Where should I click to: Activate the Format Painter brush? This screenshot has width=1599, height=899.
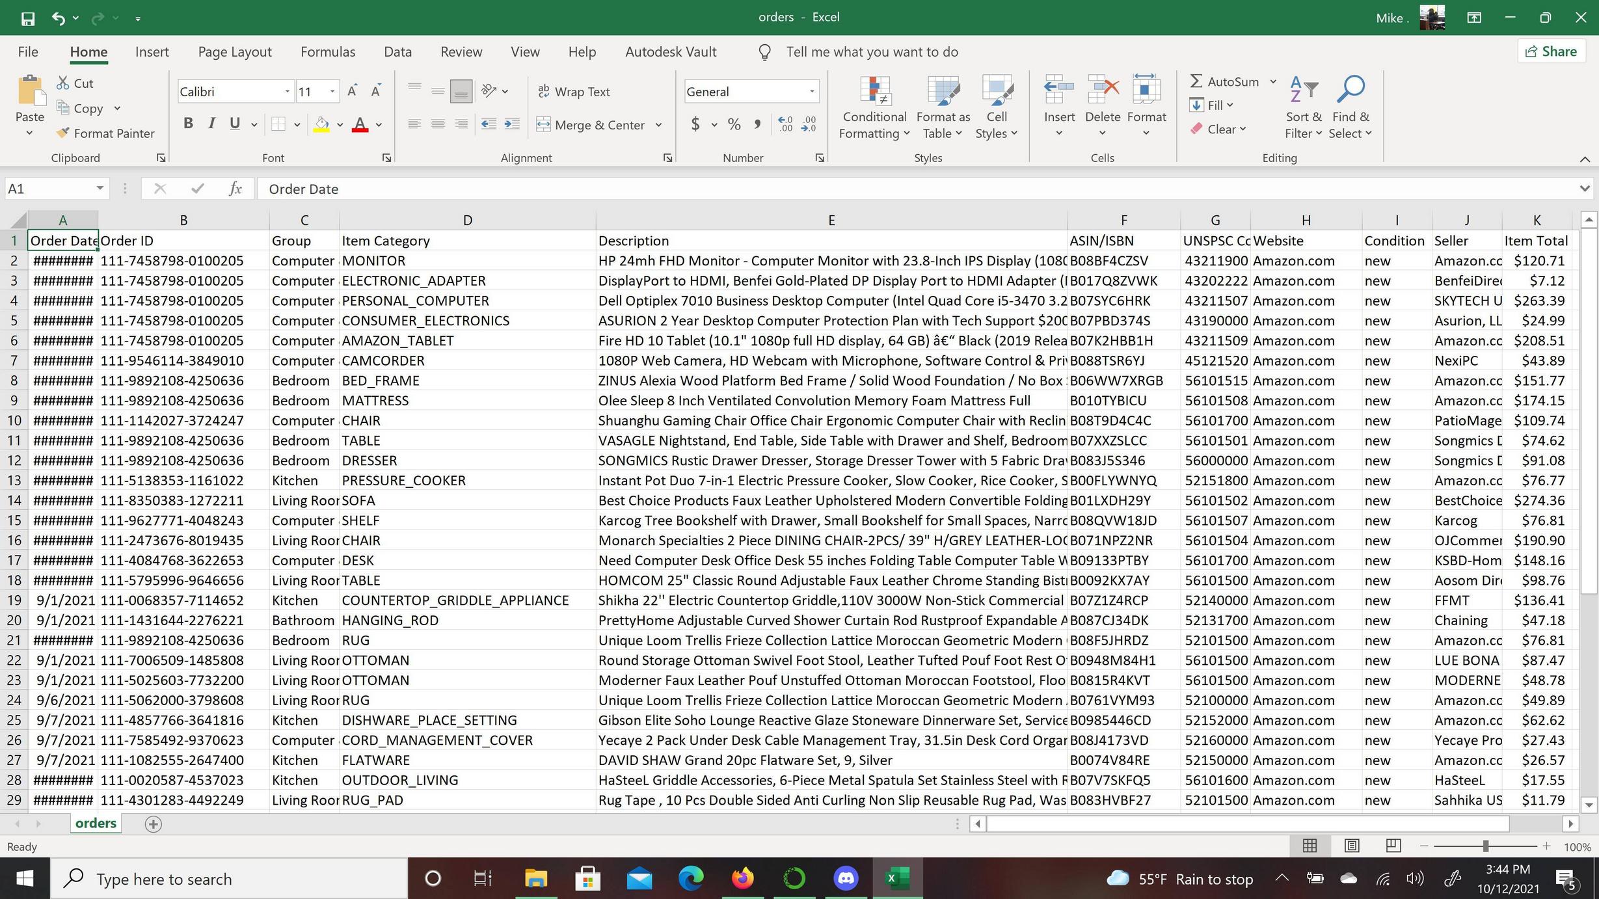point(105,133)
